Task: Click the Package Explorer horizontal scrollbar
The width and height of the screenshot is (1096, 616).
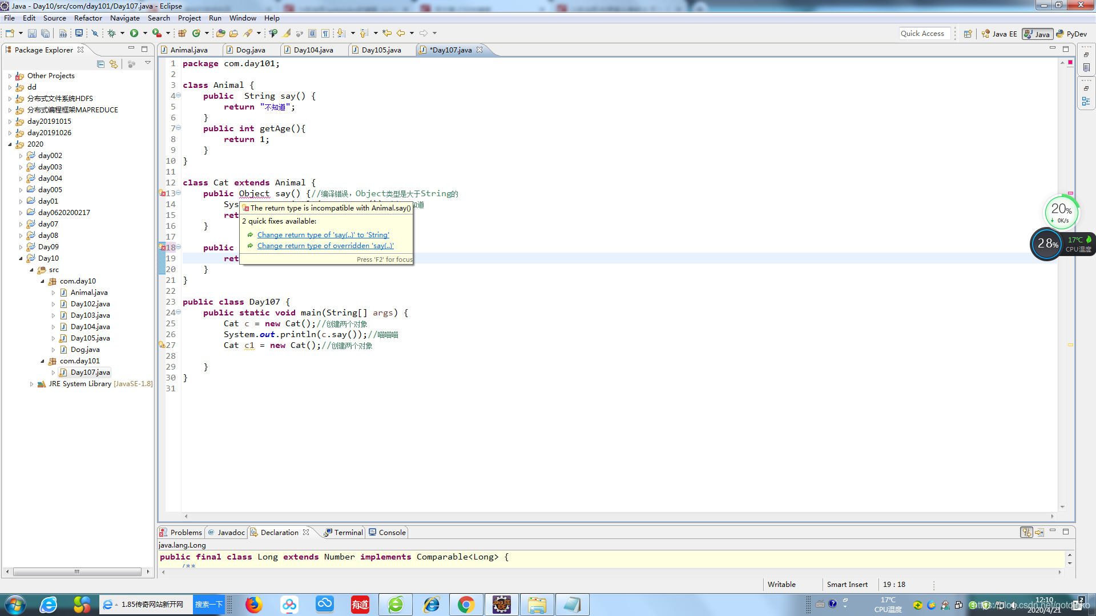Action: click(x=77, y=572)
